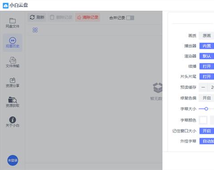Image resolution: width=214 pixels, height=170 pixels.
Task: Set 记住窗口大小 to 开启
Action: coord(207,131)
